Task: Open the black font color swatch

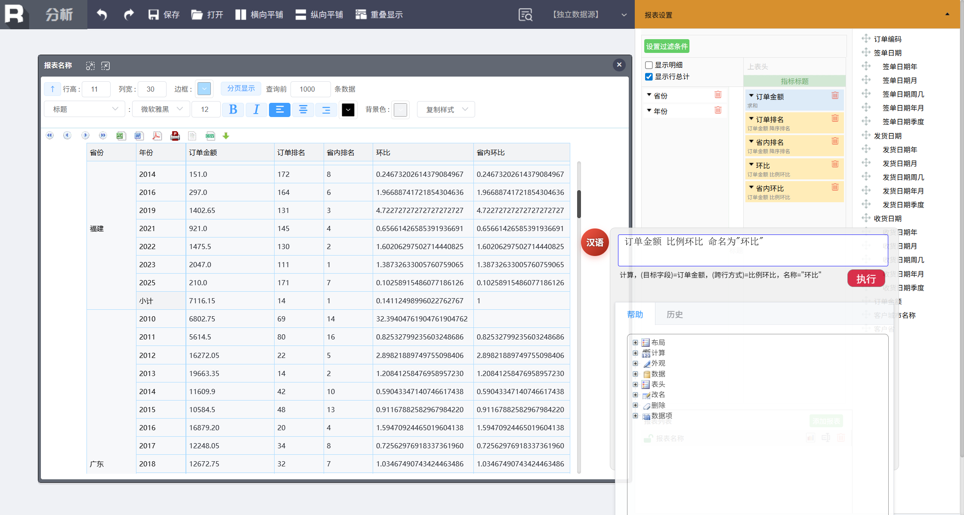Action: pos(348,110)
